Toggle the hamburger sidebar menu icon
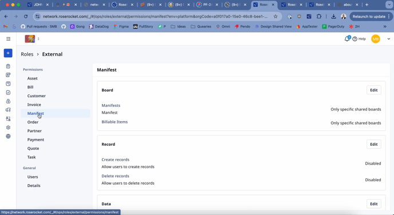Viewport: 394px width, 215px height. tap(8, 39)
